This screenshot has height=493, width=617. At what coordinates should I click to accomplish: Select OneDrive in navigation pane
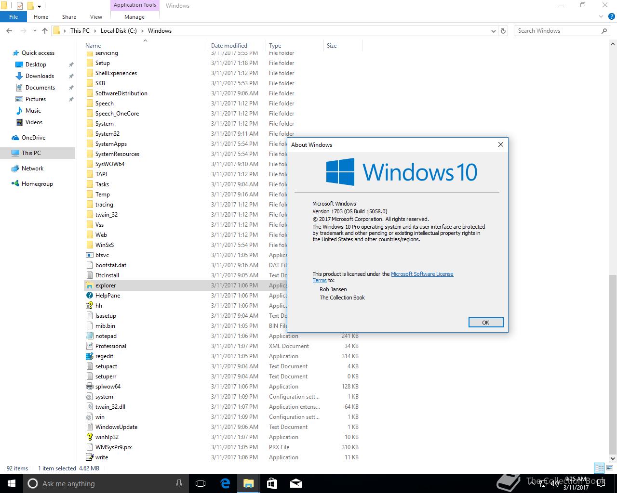[33, 138]
